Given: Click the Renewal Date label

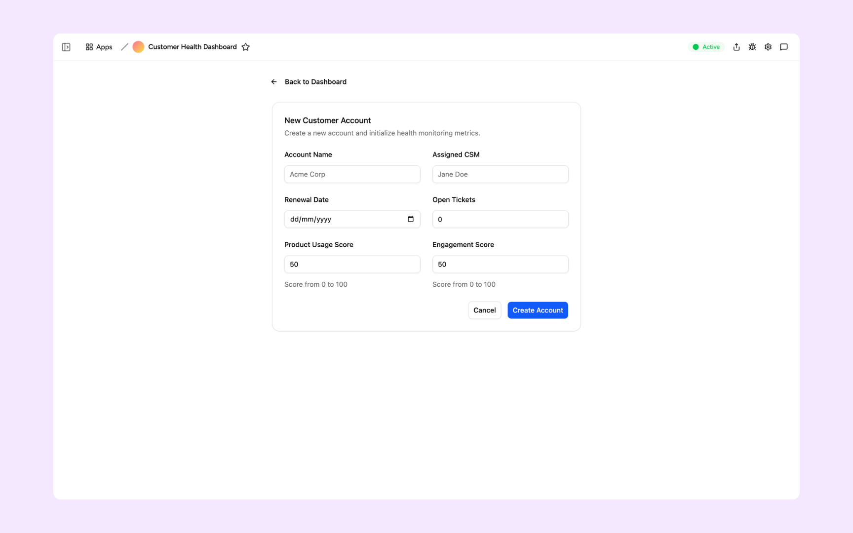Looking at the screenshot, I should pos(306,200).
